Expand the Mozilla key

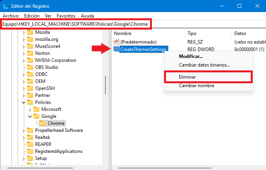23,33
